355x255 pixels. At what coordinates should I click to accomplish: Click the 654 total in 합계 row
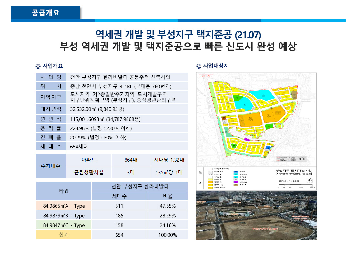[x=119, y=235]
